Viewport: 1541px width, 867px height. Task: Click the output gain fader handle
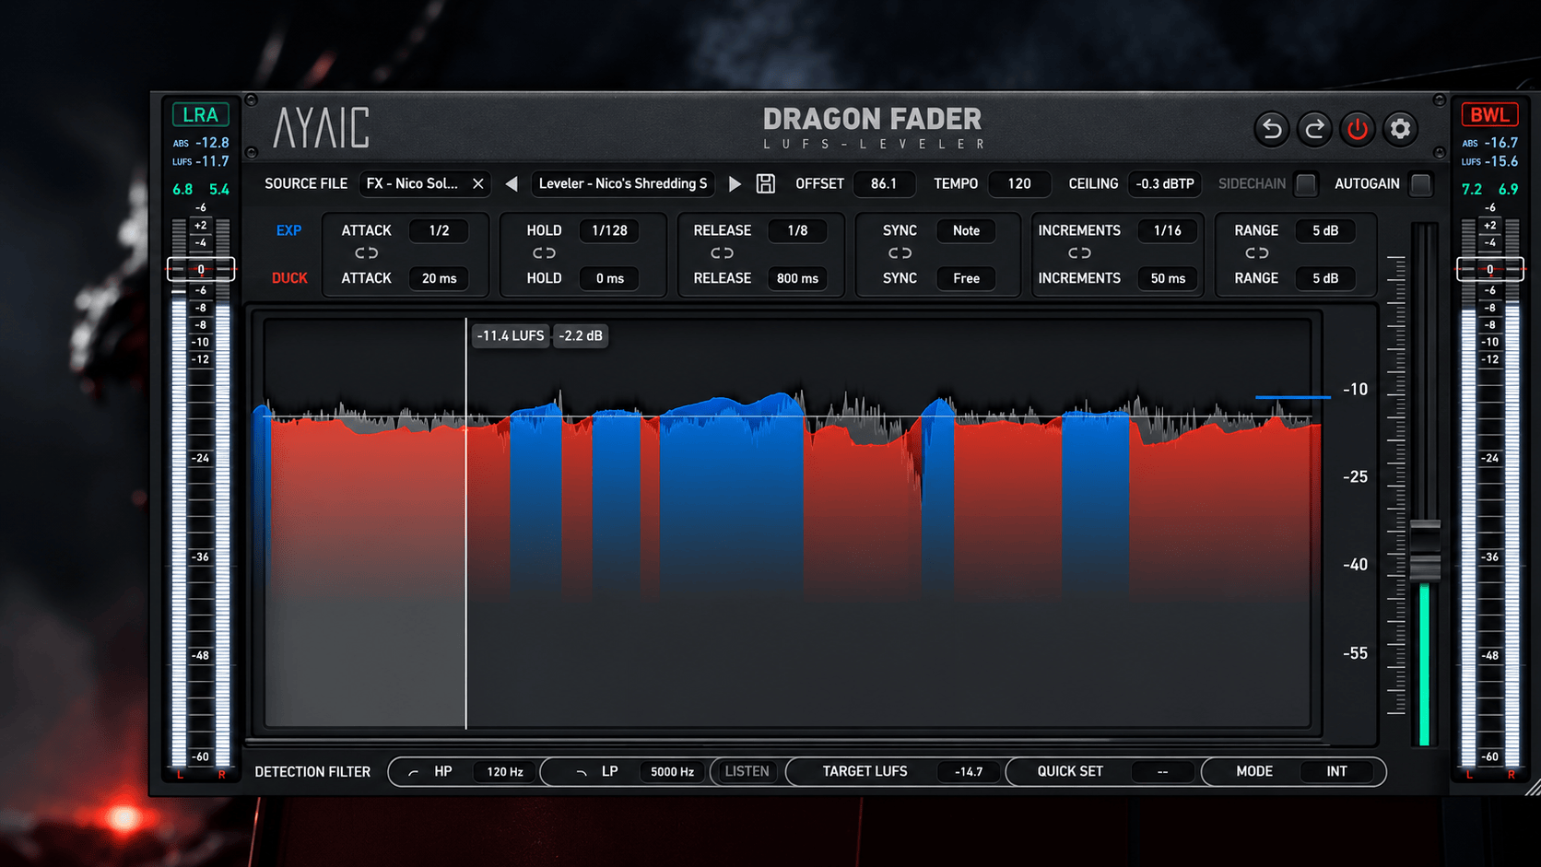[x=1425, y=550]
